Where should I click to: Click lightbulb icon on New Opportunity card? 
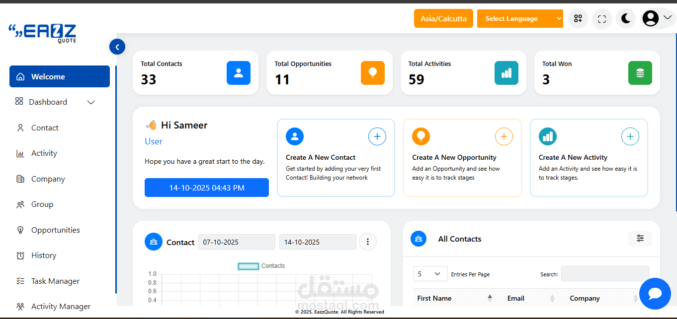click(x=421, y=136)
